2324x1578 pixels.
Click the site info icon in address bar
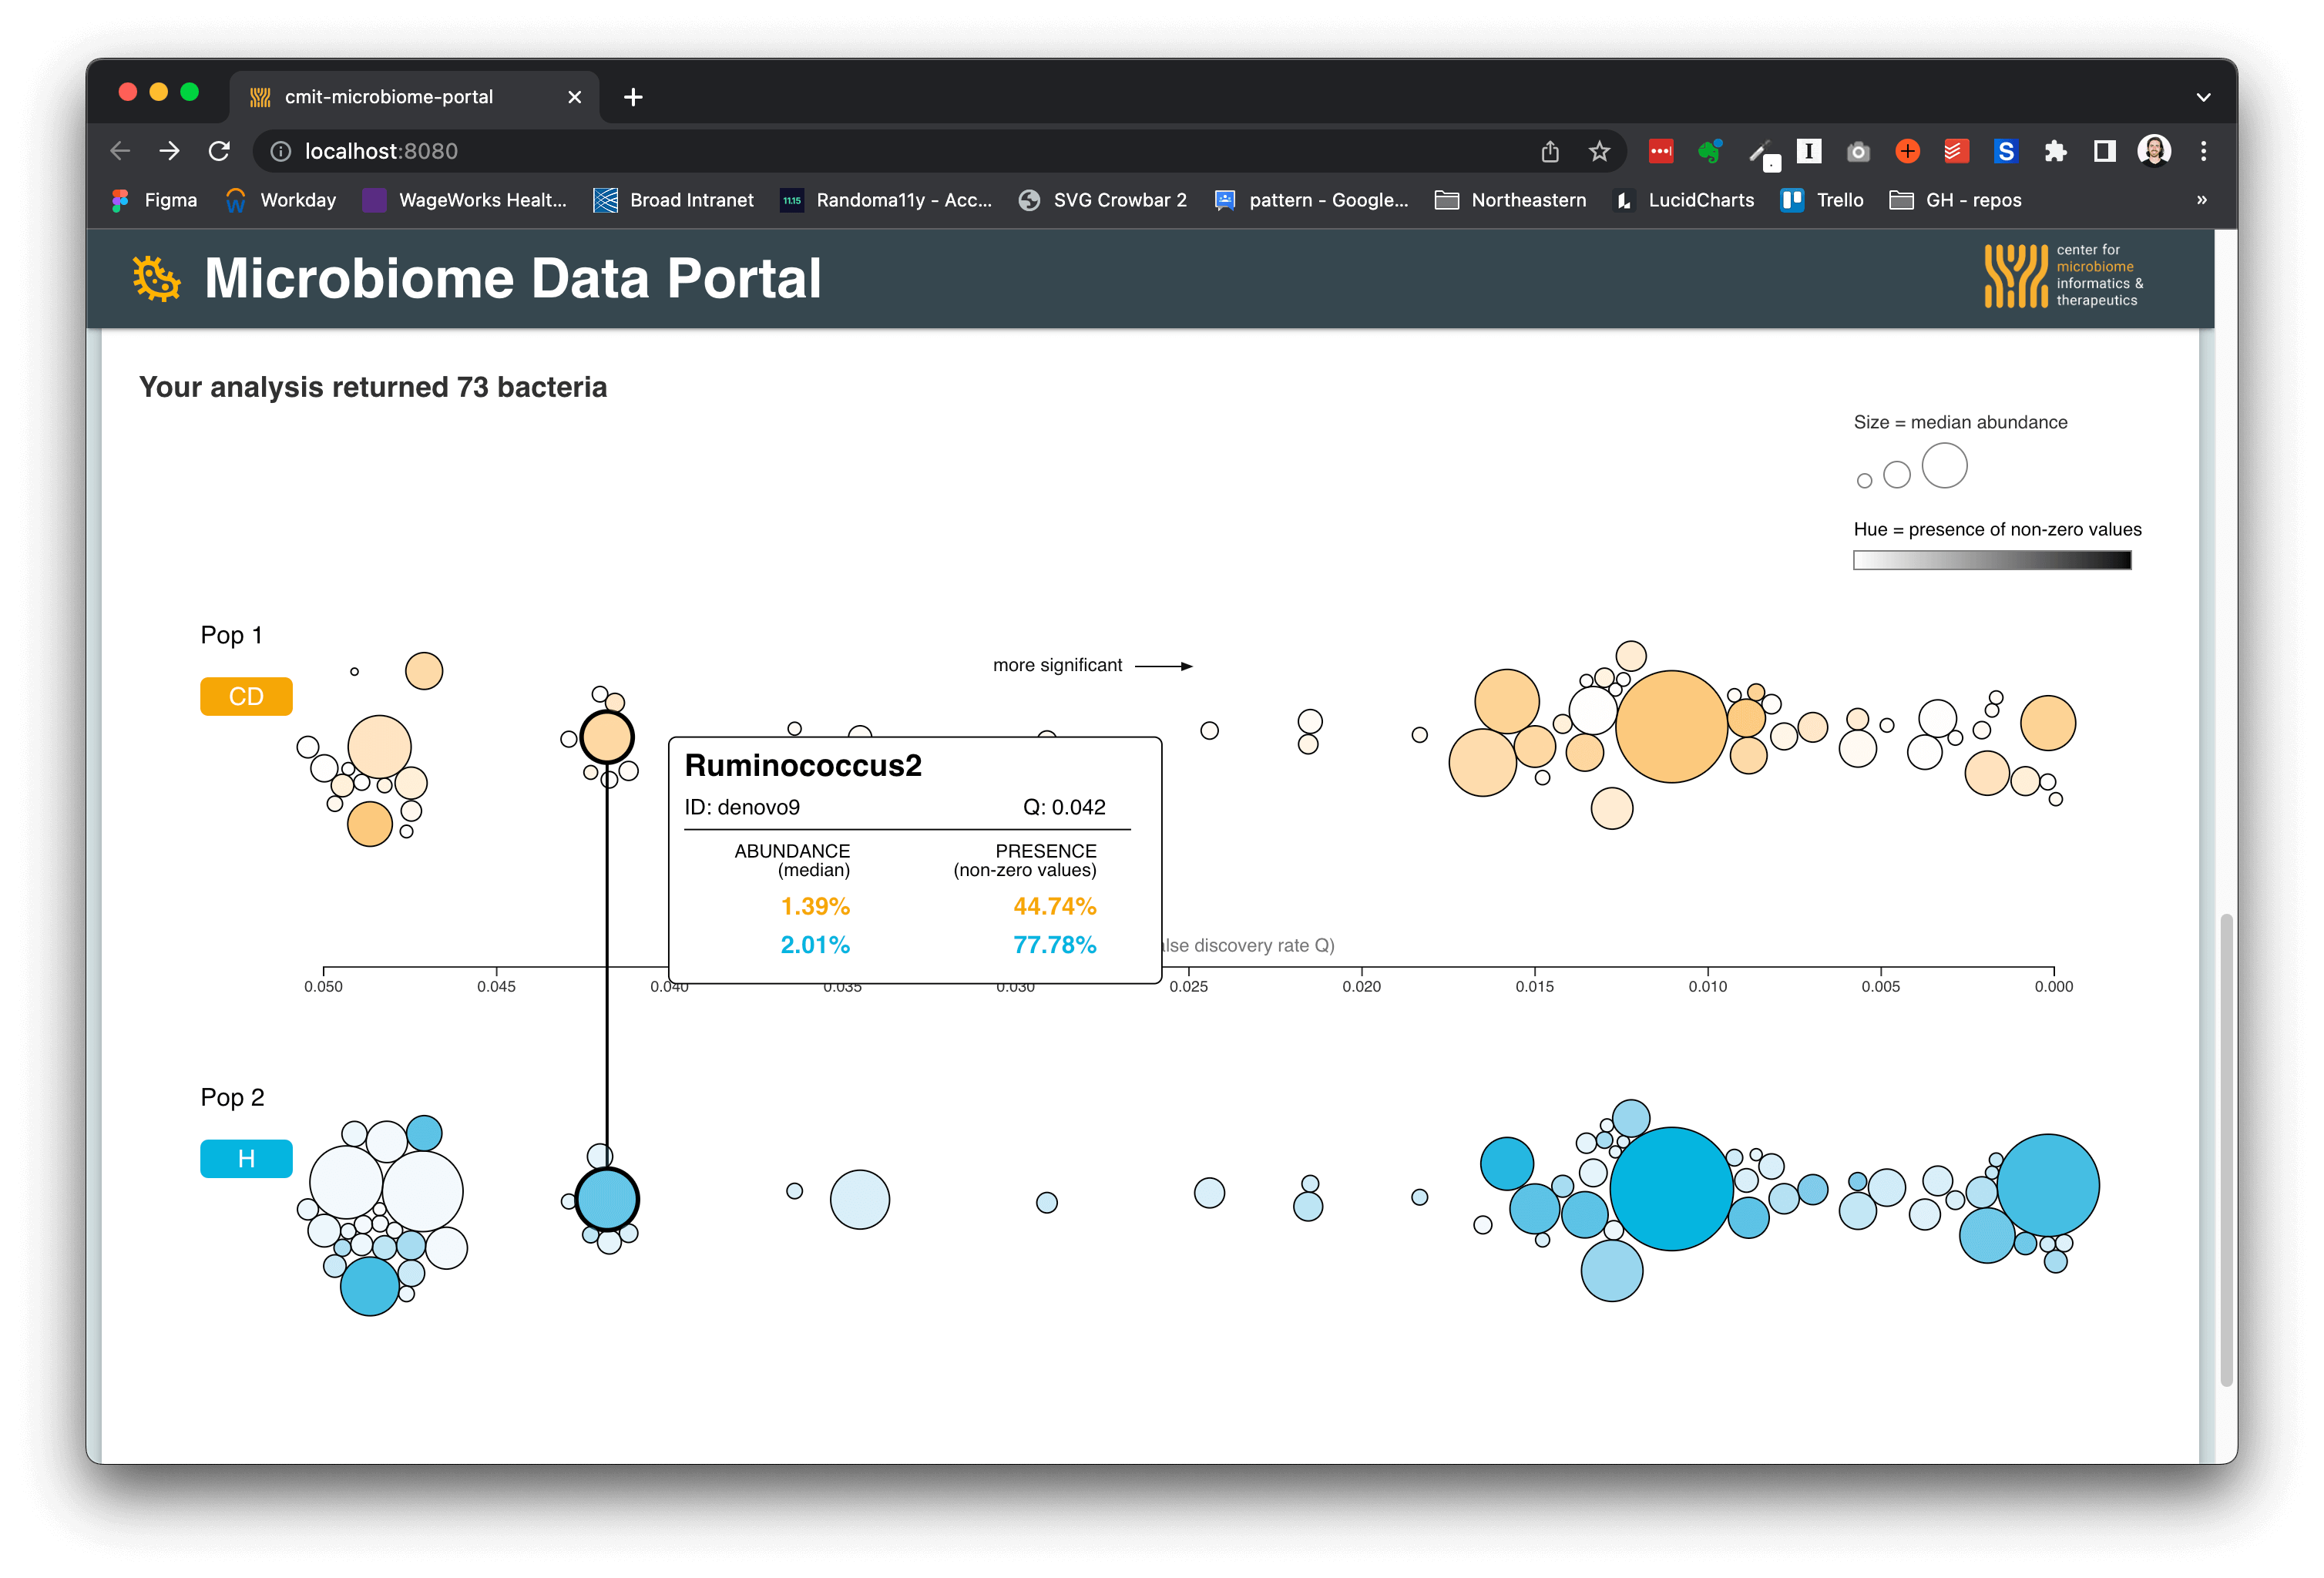[x=281, y=151]
